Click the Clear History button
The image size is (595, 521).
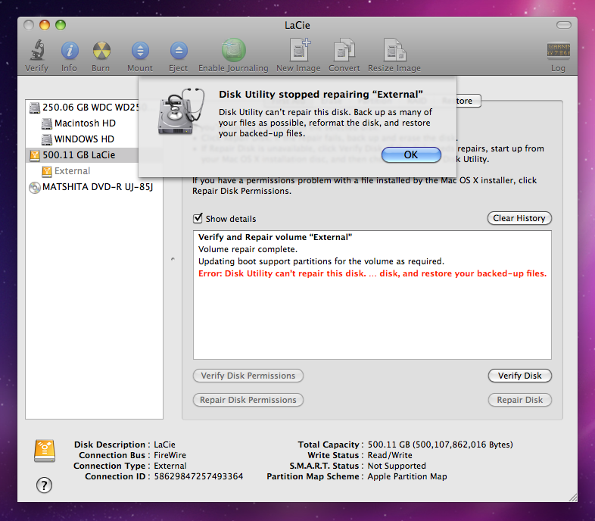(519, 218)
